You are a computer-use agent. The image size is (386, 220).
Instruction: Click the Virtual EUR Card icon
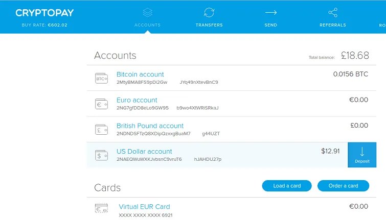101,208
